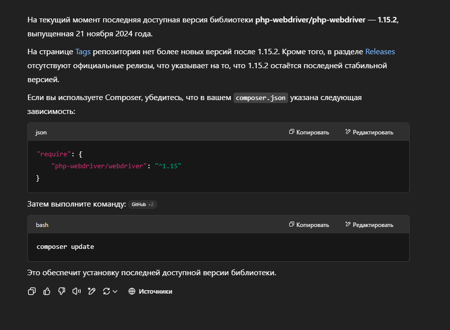Click the composer update command text

click(65, 246)
